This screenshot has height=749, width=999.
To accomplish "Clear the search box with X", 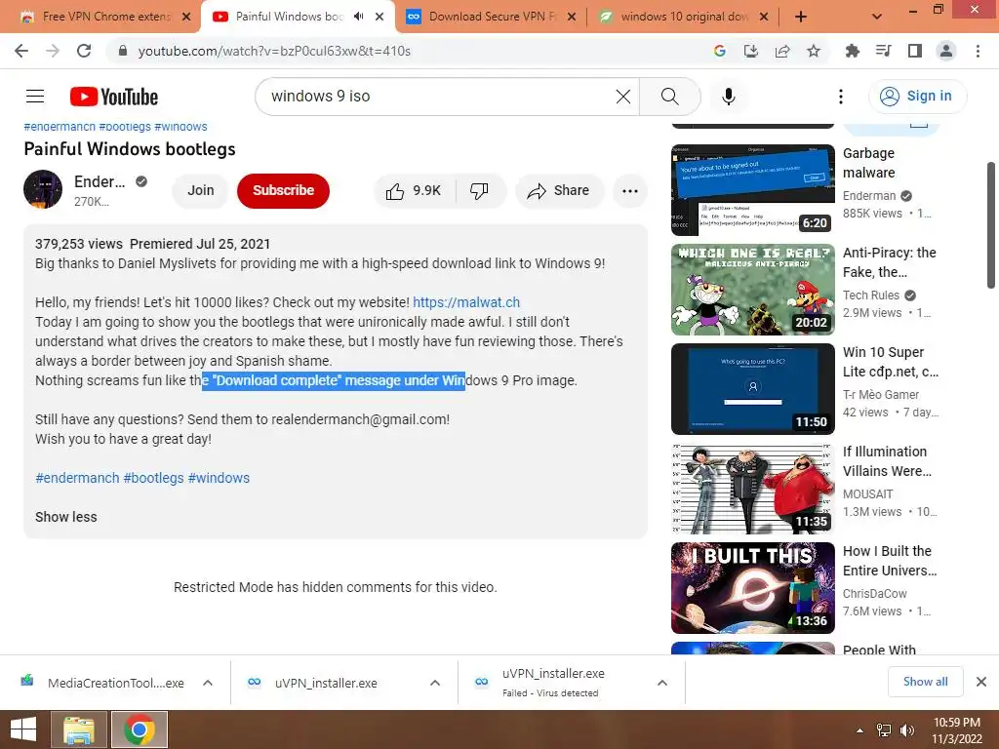I will click(x=623, y=97).
